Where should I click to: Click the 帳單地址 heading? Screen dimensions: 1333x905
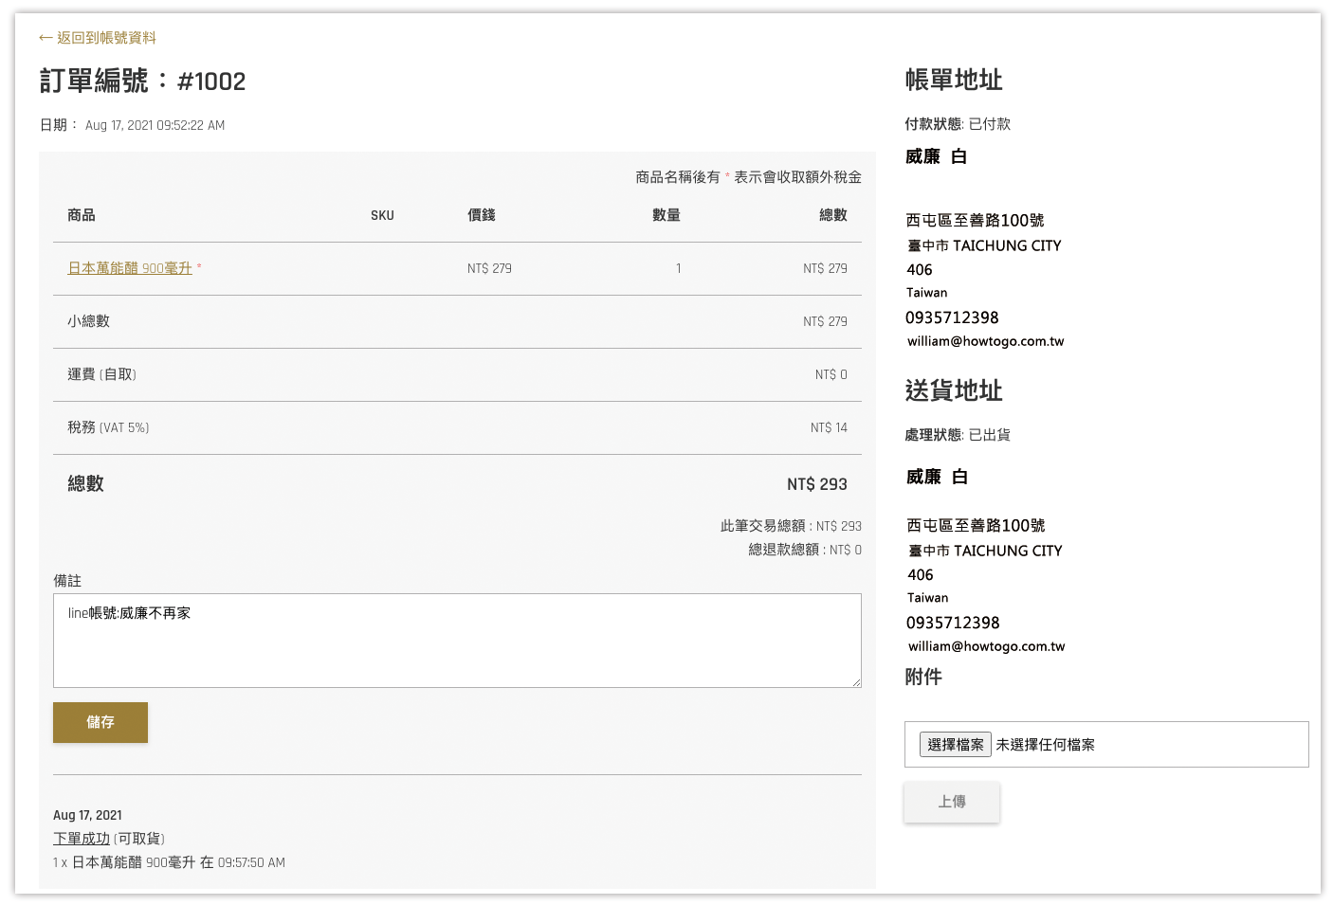click(x=954, y=80)
